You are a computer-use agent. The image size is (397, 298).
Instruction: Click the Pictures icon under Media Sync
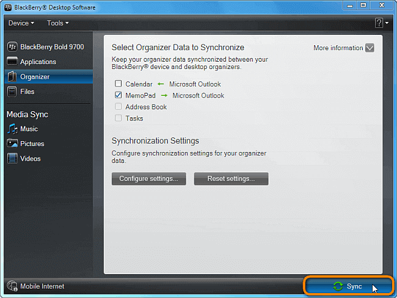point(12,144)
